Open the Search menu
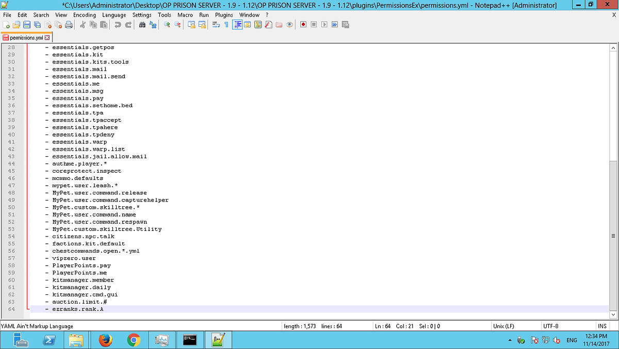This screenshot has width=619, height=349. (x=41, y=15)
